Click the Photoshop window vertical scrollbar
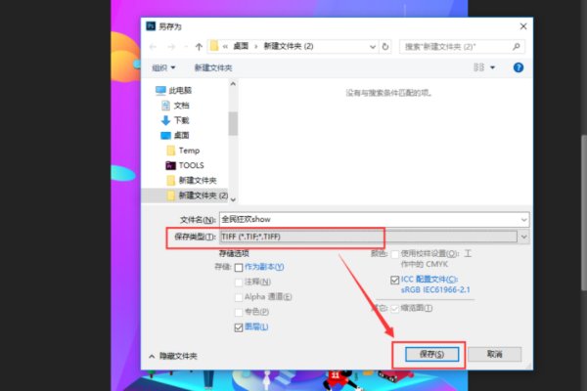This screenshot has height=391, width=587. click(584, 212)
